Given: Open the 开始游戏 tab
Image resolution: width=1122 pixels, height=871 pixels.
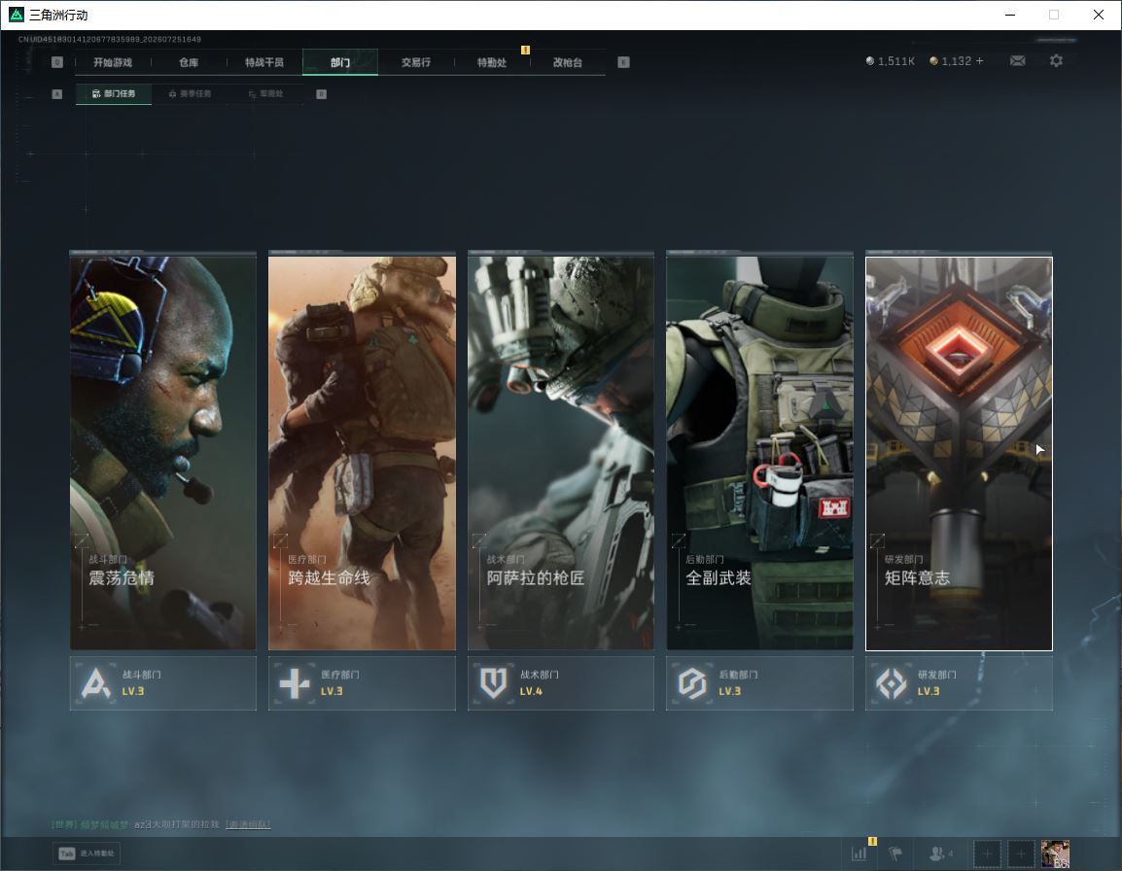Looking at the screenshot, I should 113,62.
